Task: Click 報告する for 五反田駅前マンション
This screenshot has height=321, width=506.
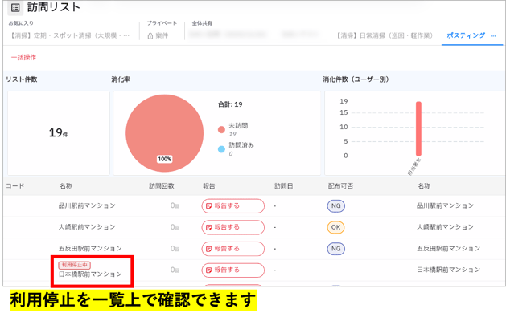Action: coord(233,249)
